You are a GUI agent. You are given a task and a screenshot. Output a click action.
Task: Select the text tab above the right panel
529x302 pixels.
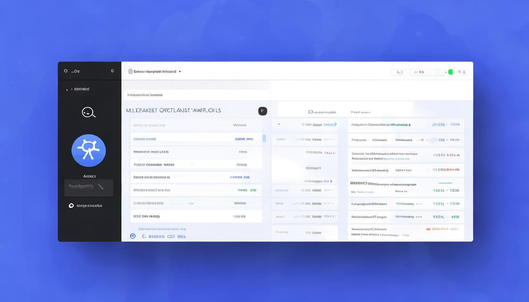pyautogui.click(x=361, y=112)
